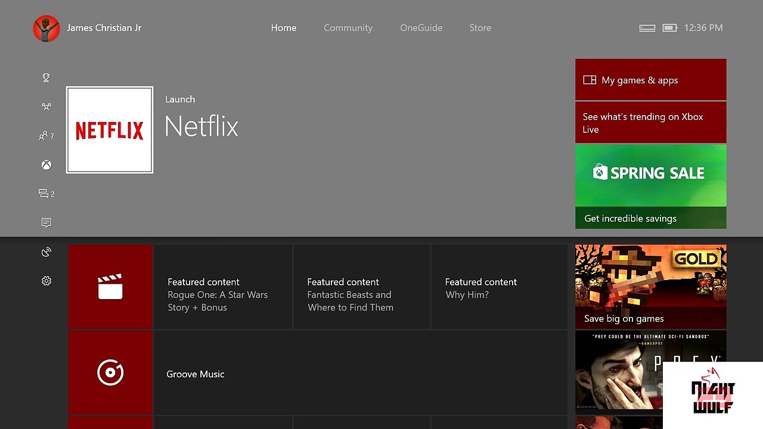This screenshot has height=429, width=763.
Task: Open the Notifications icon in sidebar
Action: pos(46,223)
